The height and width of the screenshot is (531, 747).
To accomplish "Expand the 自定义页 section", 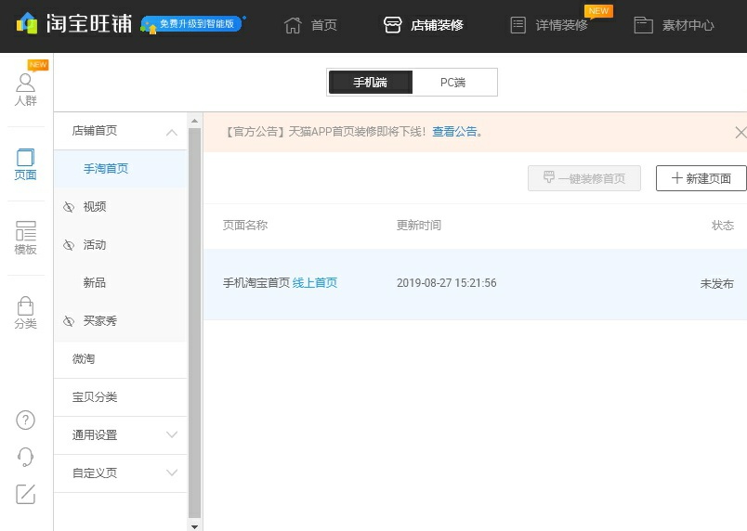I will click(172, 473).
